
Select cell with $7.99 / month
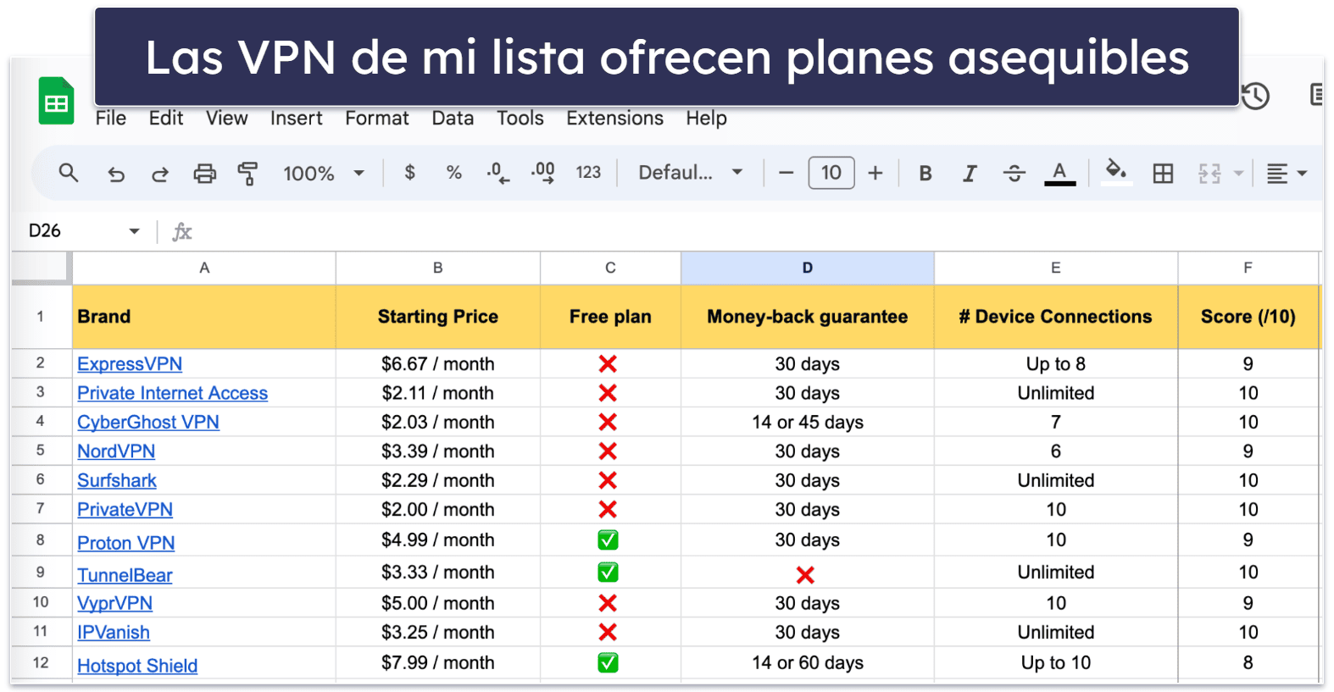pyautogui.click(x=437, y=662)
